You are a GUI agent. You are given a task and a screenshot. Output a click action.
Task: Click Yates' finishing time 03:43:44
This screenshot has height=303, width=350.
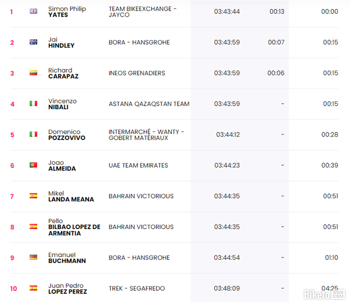(227, 11)
